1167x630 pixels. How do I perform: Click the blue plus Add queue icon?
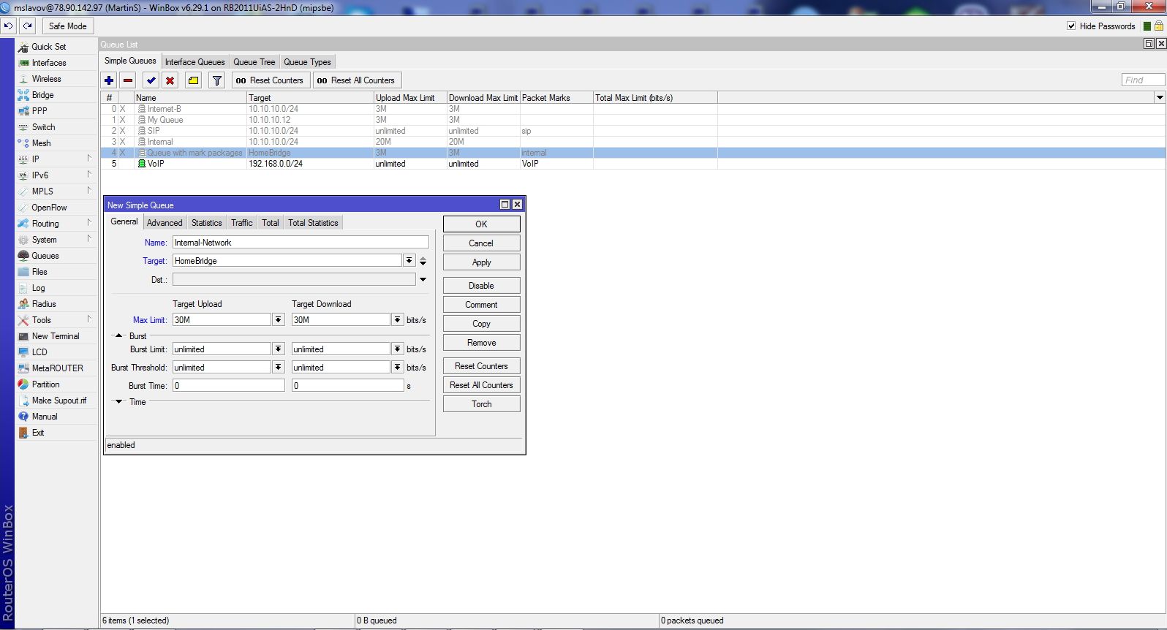(109, 80)
